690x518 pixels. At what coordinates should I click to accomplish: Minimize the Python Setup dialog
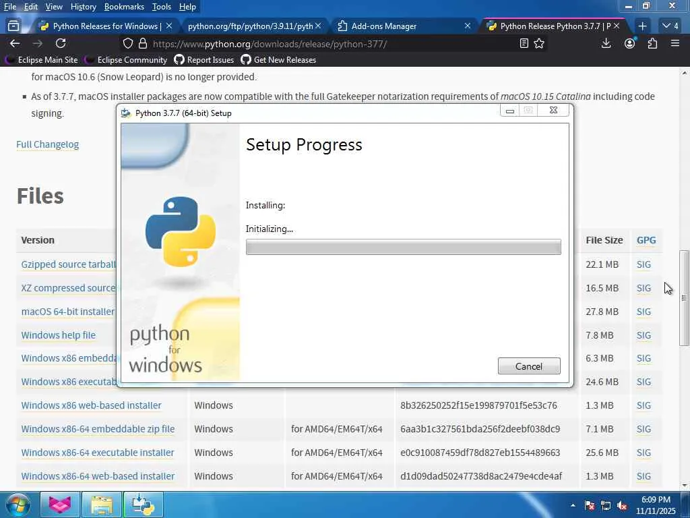(510, 111)
